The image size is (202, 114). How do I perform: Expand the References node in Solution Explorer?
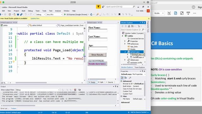click(x=125, y=44)
